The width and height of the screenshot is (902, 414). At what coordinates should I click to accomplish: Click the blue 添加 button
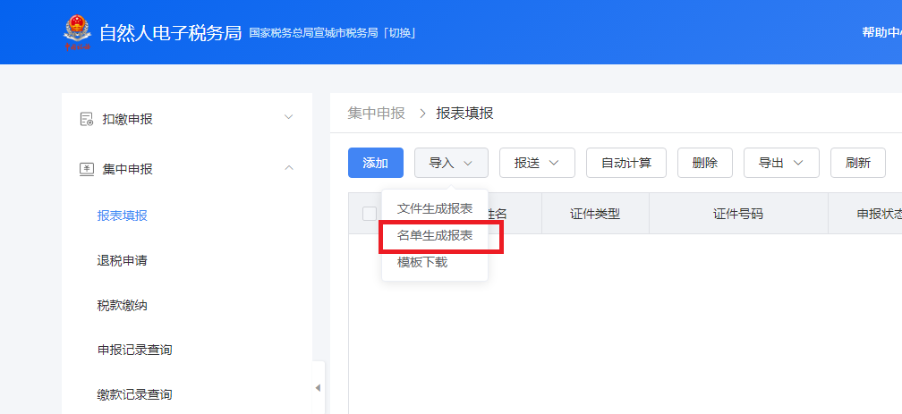(x=375, y=163)
